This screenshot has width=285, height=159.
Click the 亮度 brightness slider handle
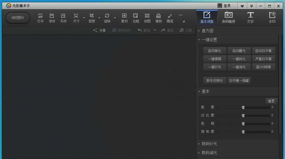point(243,108)
